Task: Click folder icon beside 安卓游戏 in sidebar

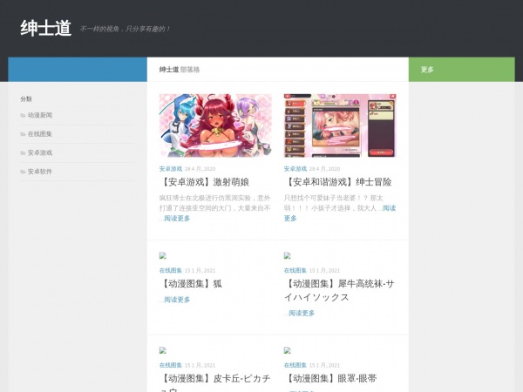Action: tap(23, 152)
